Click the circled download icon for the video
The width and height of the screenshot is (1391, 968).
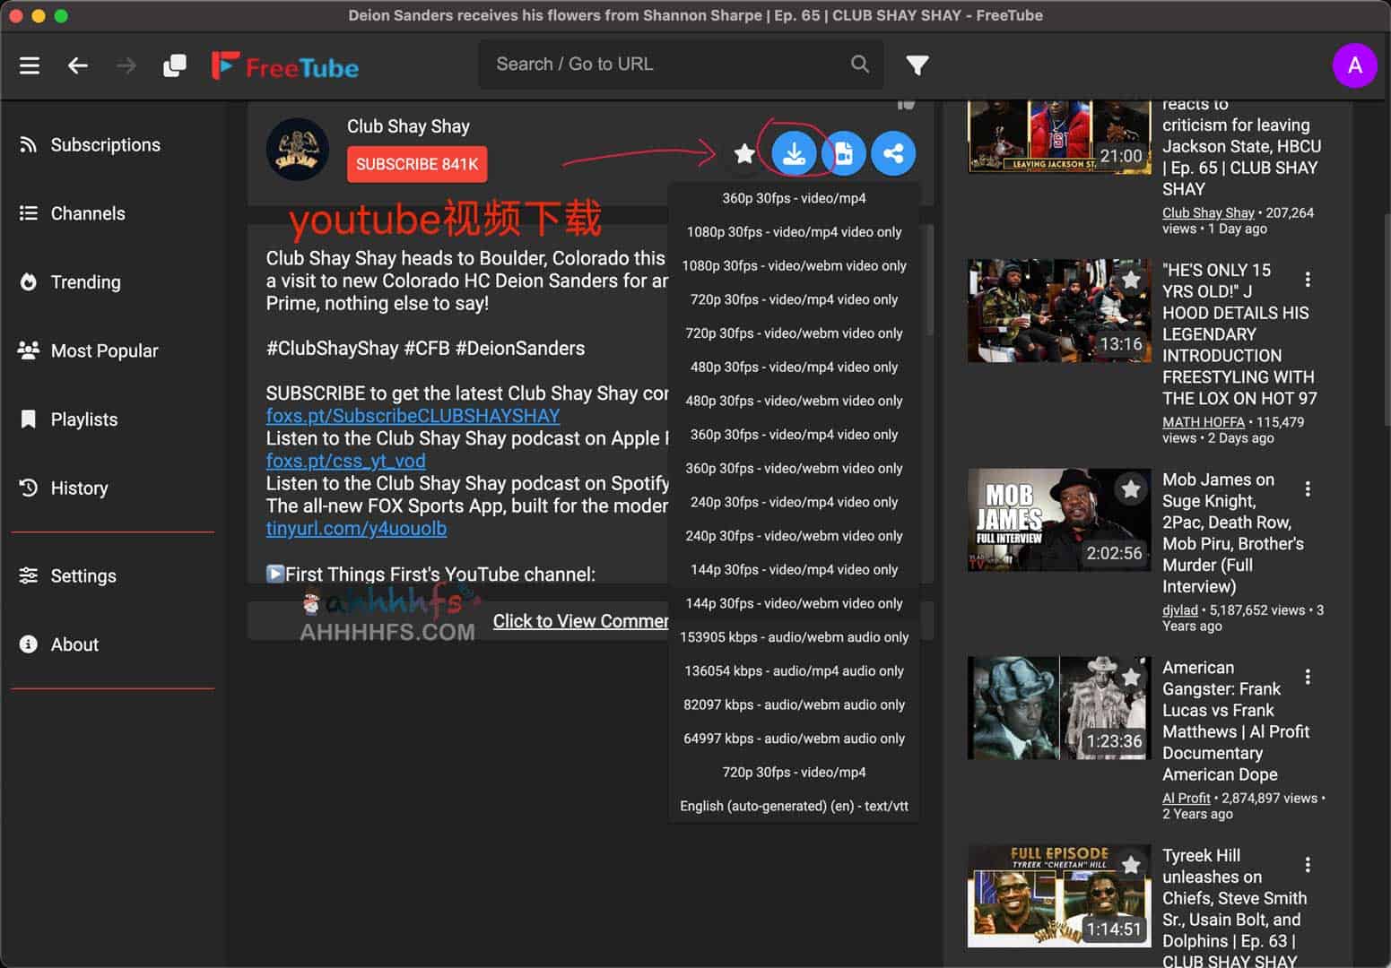point(795,152)
